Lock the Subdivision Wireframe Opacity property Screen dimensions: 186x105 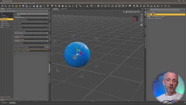pyautogui.click(x=45, y=47)
